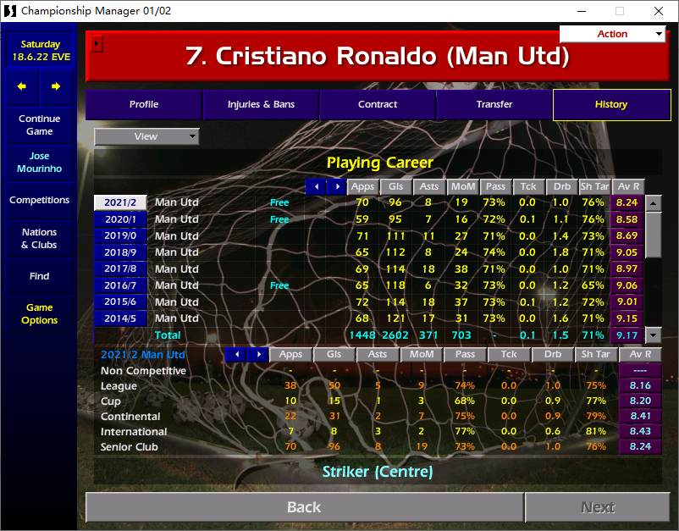The width and height of the screenshot is (679, 531).
Task: Go to next screen with right arrow
Action: click(56, 86)
